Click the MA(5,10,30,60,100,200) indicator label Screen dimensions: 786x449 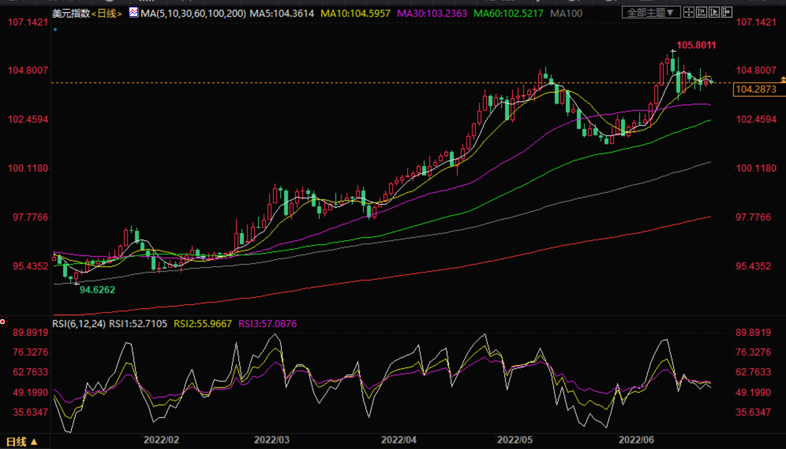(193, 13)
